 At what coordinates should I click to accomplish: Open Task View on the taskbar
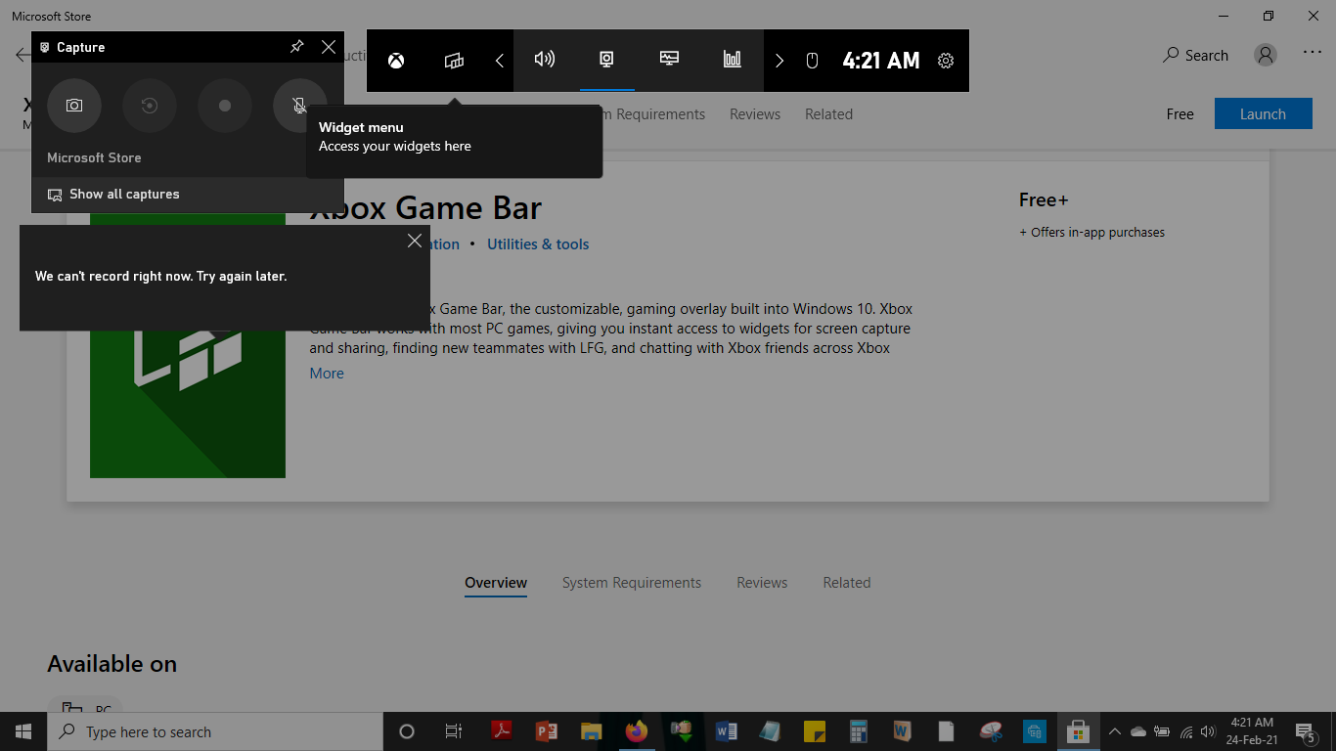[454, 731]
